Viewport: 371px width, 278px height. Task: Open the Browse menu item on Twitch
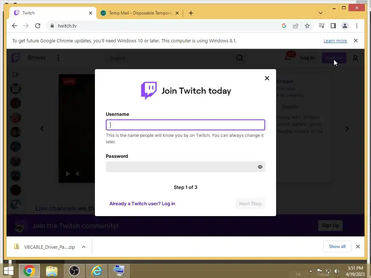(37, 58)
